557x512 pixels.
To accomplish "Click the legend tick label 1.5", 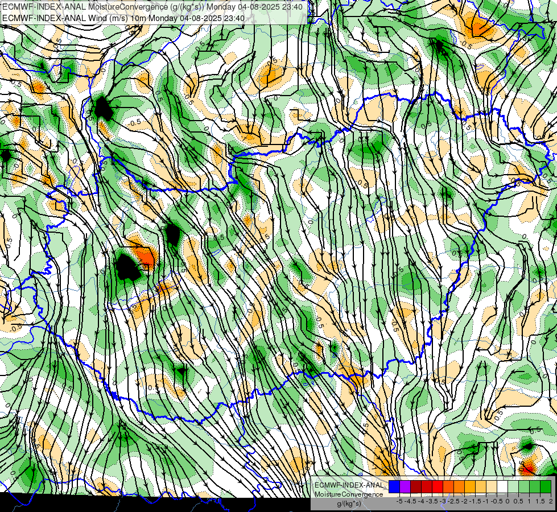I will [x=541, y=501].
